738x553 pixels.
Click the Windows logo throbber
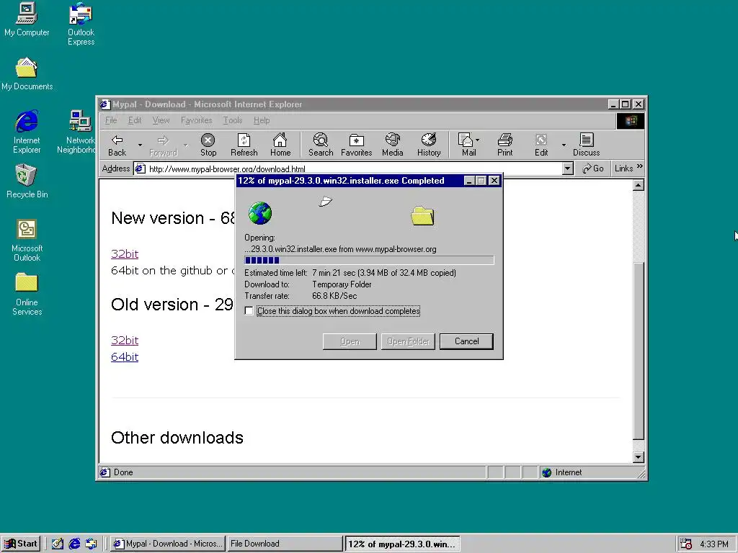click(630, 121)
